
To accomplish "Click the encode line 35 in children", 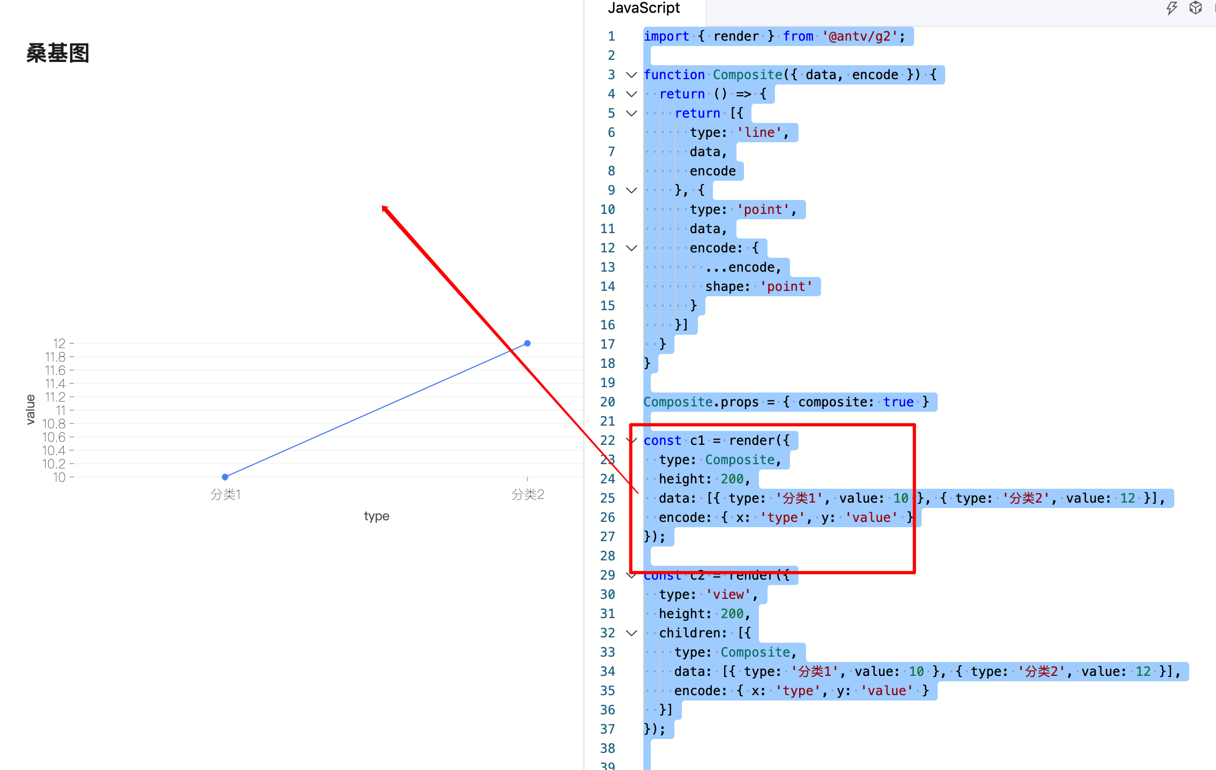I will pyautogui.click(x=802, y=691).
